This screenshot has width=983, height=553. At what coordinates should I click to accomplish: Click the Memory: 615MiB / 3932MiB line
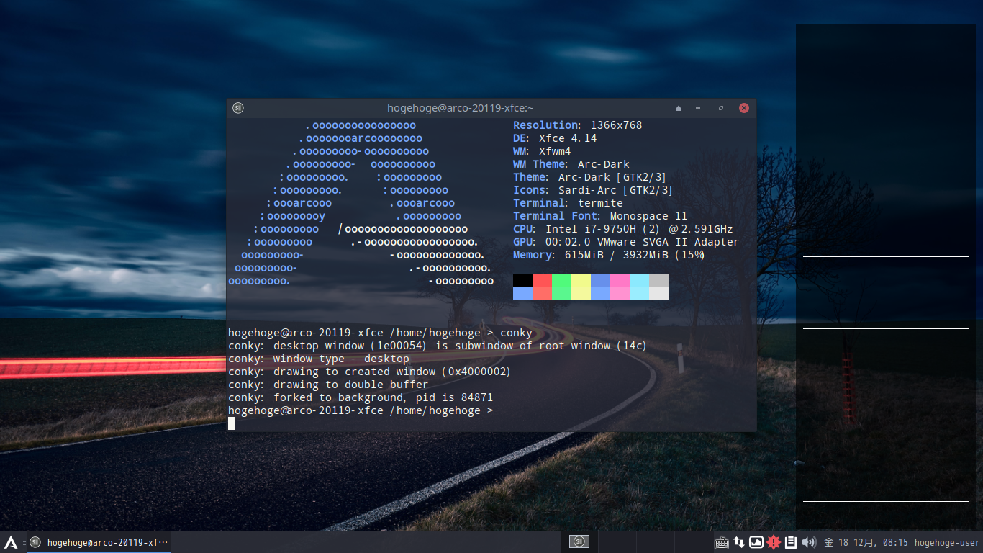pos(609,255)
